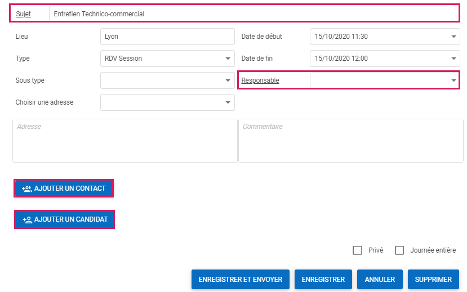Screen dimensions: 467x292
Task: Cancel with the Annuler button
Action: 380,279
